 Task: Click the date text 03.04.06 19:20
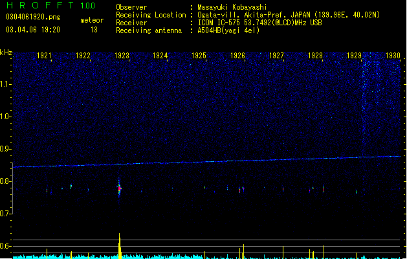point(33,30)
